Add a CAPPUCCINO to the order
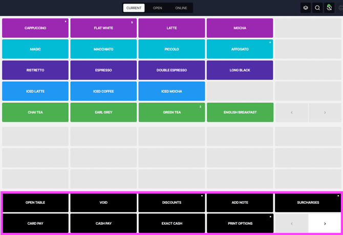 point(35,28)
